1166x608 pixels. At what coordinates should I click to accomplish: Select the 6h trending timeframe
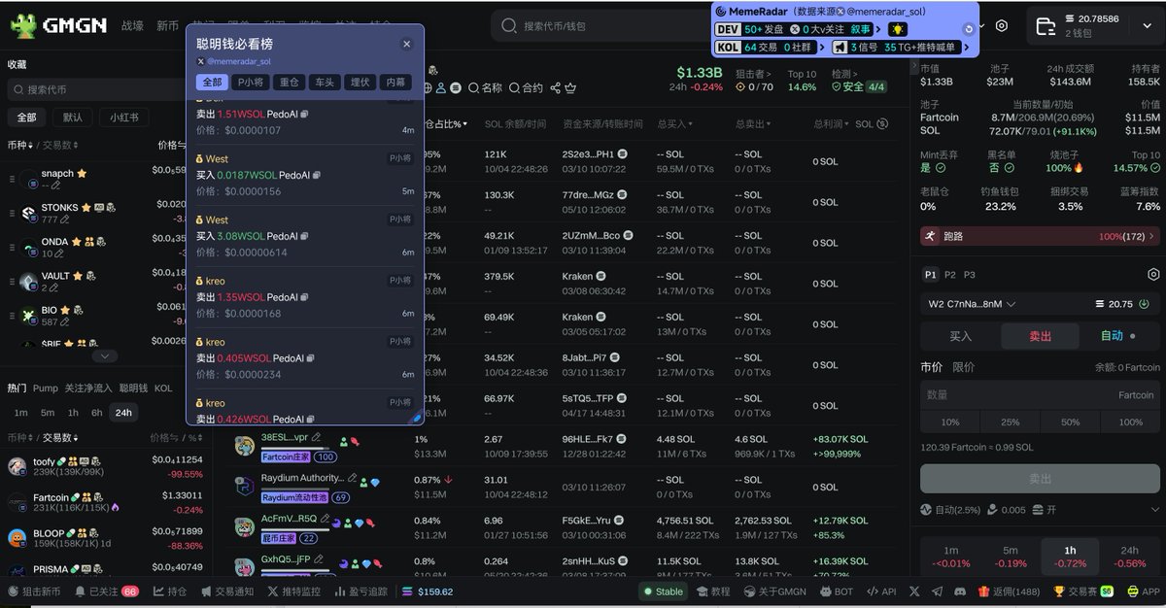point(97,413)
